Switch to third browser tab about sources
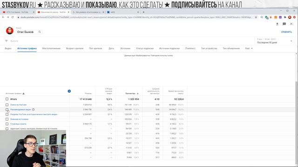The image size is (298, 167). [88, 12]
